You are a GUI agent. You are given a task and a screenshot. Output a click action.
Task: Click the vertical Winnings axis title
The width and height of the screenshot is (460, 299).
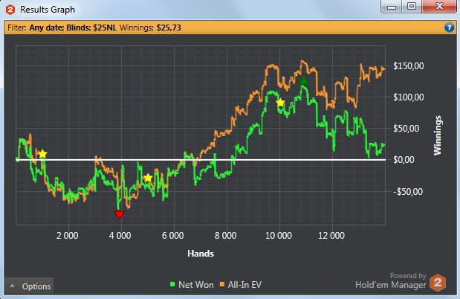pyautogui.click(x=438, y=135)
